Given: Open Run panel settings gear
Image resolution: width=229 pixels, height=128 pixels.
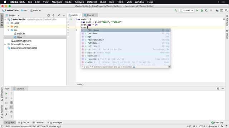Looking at the screenshot, I should click(x=218, y=89).
